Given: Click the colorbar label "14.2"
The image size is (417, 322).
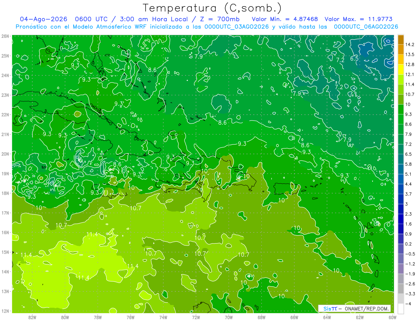Looking at the screenshot, I should point(410,44).
